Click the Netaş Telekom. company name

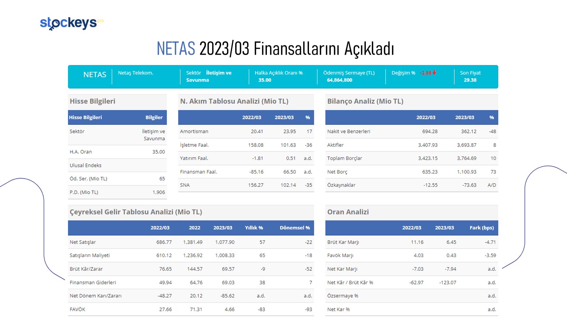[x=135, y=73]
